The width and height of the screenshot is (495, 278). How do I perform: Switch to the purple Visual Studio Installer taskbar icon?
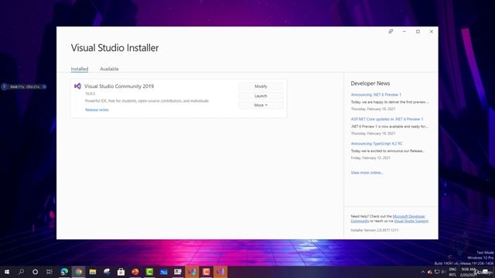[x=220, y=272]
